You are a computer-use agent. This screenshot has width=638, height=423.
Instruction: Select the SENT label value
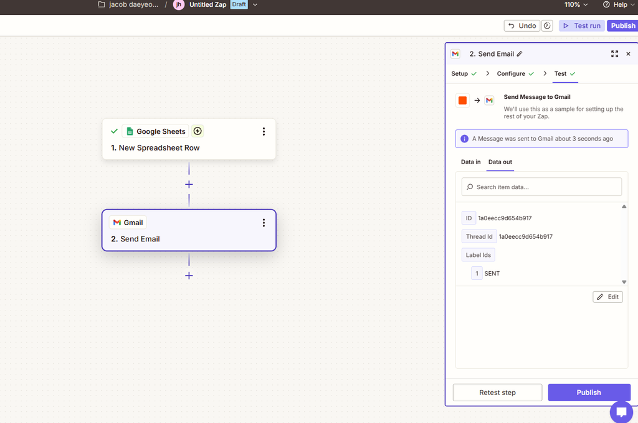(492, 274)
